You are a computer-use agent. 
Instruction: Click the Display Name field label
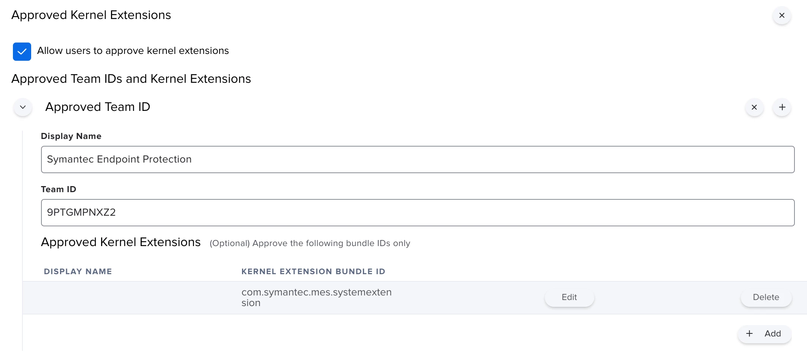(71, 136)
